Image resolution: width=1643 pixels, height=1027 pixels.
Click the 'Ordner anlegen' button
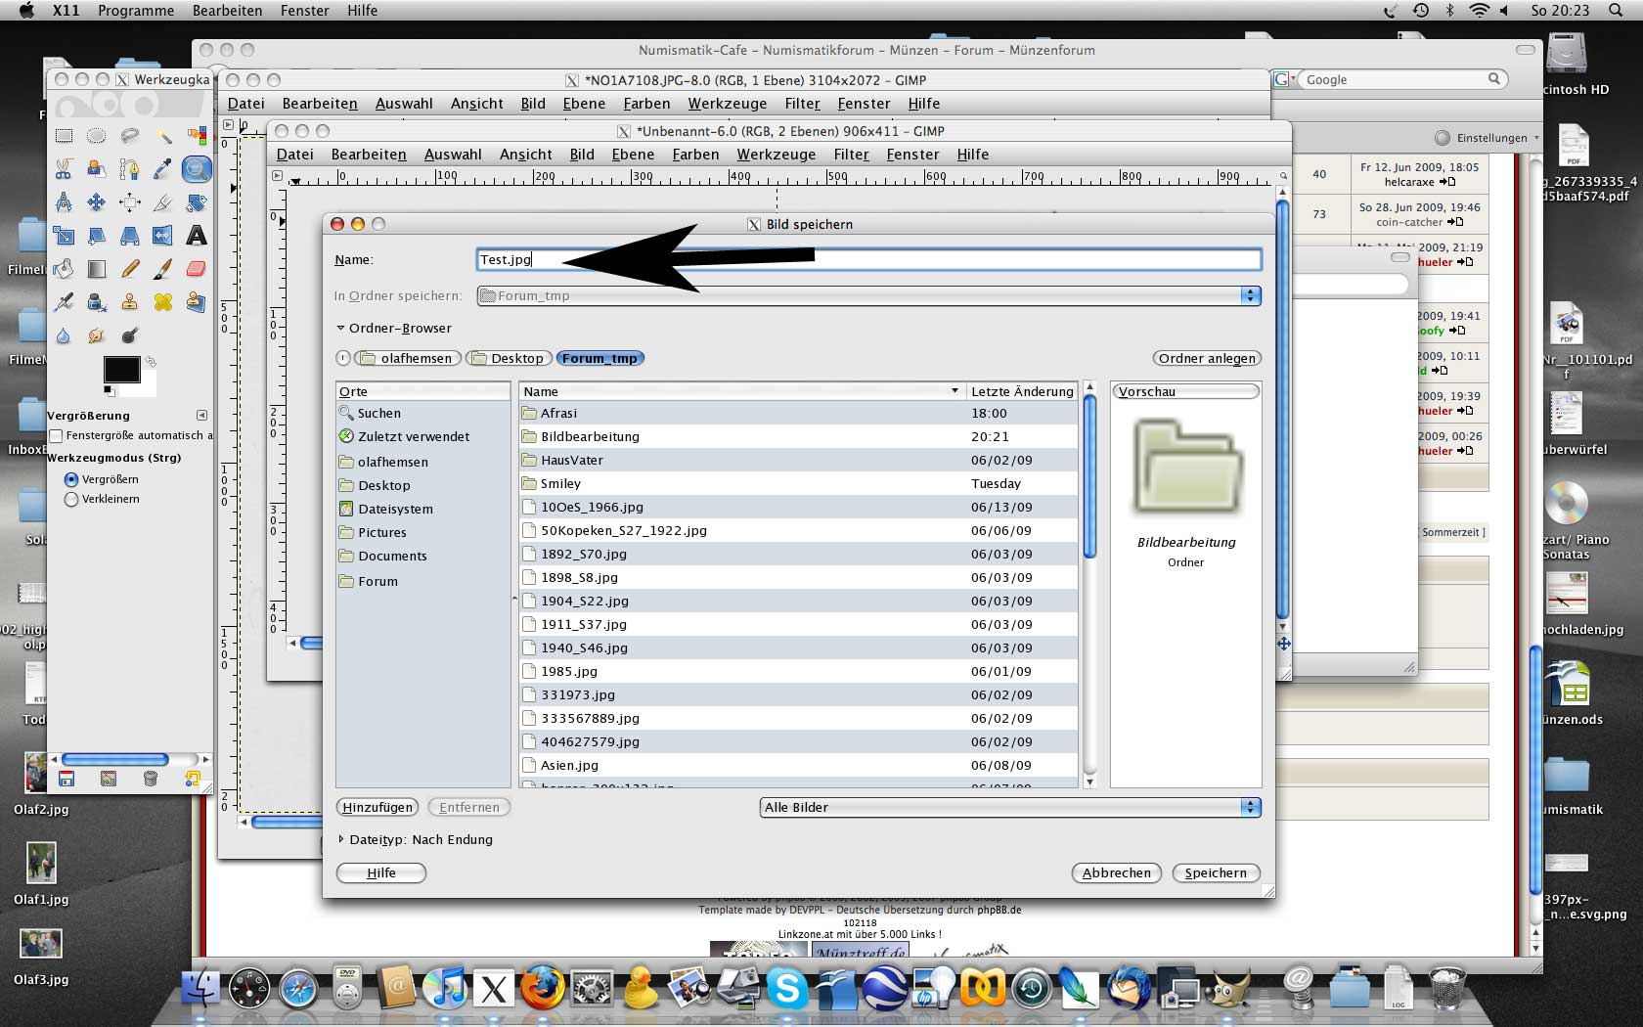coord(1206,358)
